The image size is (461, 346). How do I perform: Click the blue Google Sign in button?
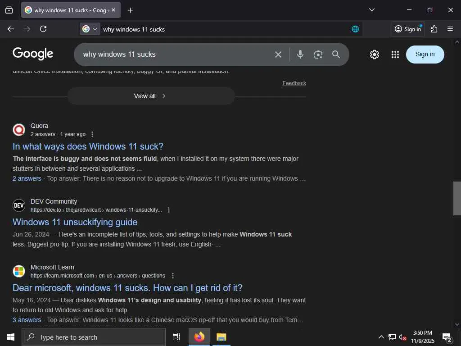point(425,55)
